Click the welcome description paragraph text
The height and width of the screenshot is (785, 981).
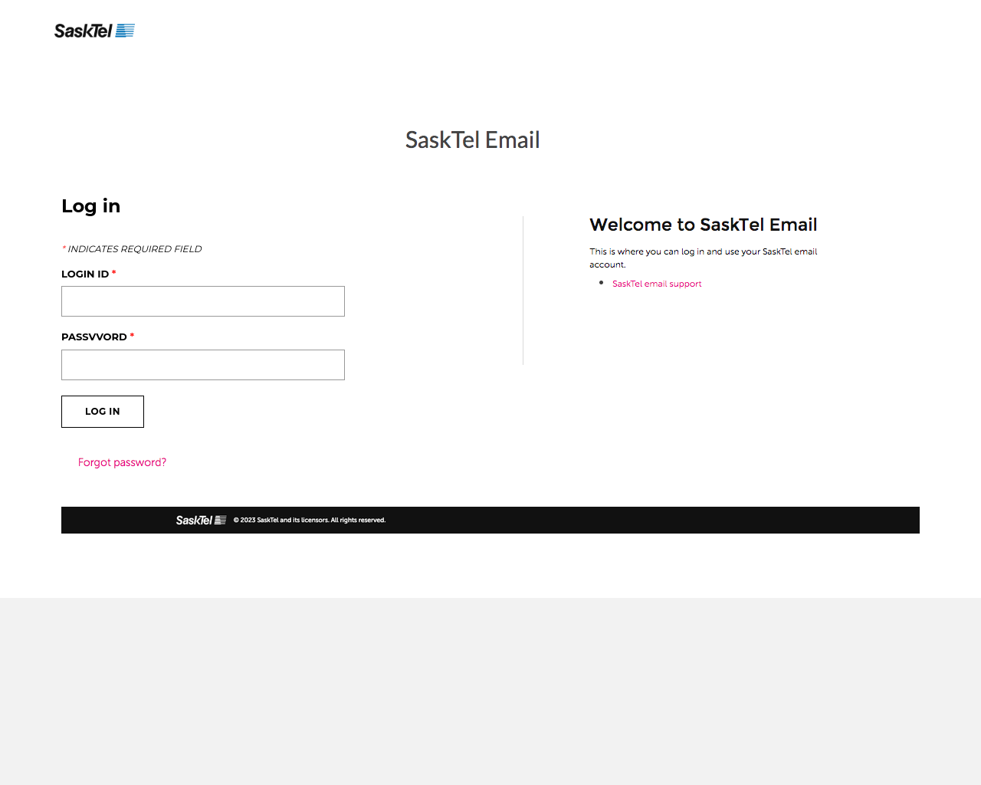703,258
